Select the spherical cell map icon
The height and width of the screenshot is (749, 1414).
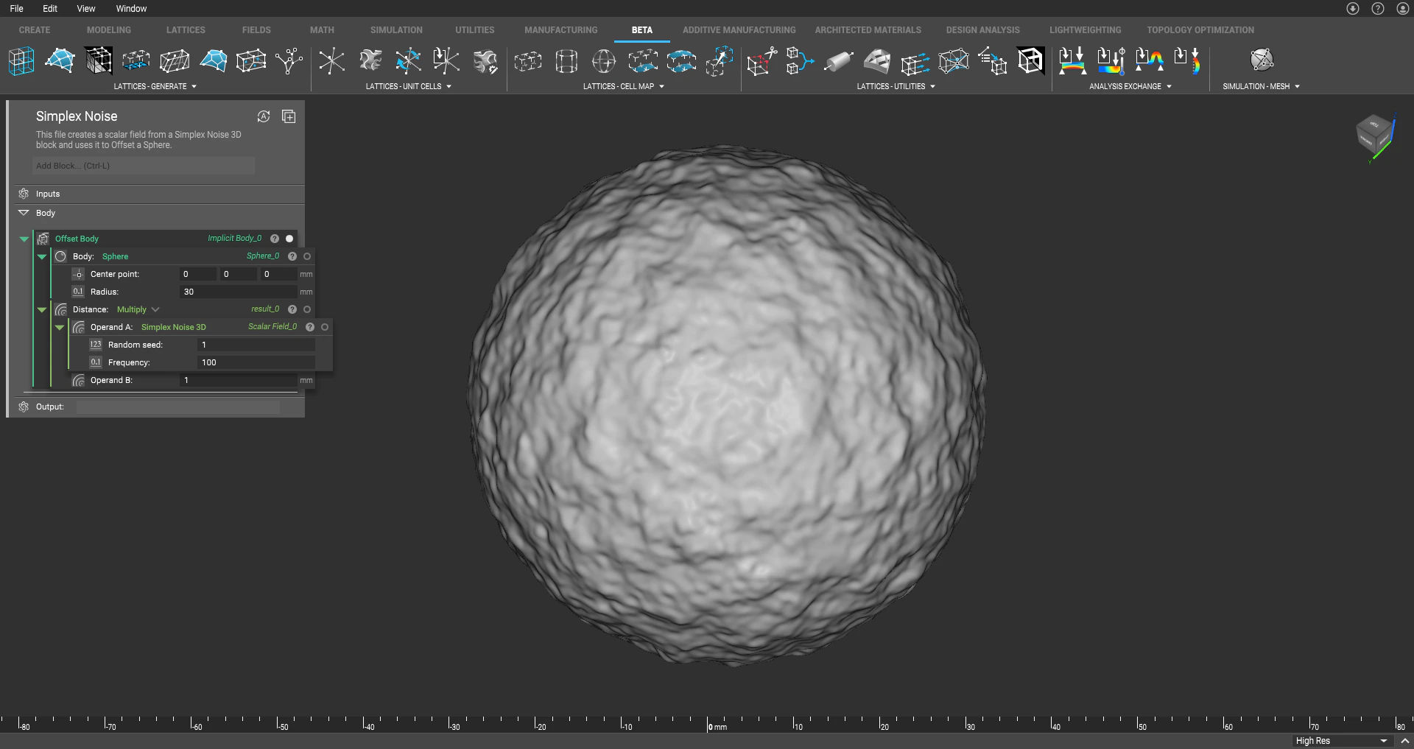point(604,61)
